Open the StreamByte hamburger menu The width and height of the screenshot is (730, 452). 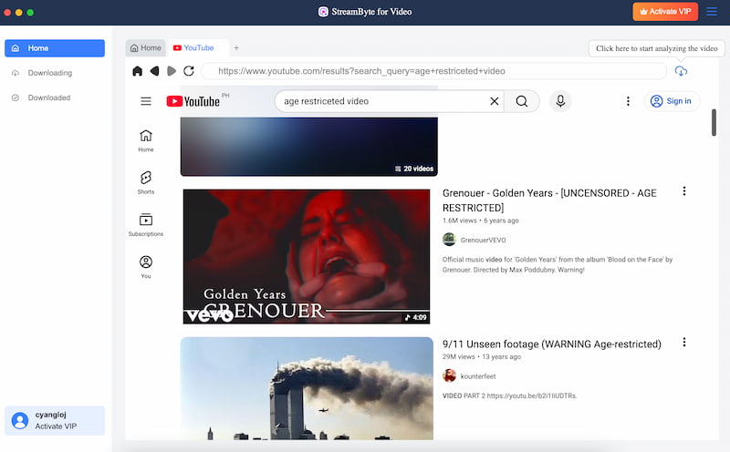pyautogui.click(x=712, y=12)
